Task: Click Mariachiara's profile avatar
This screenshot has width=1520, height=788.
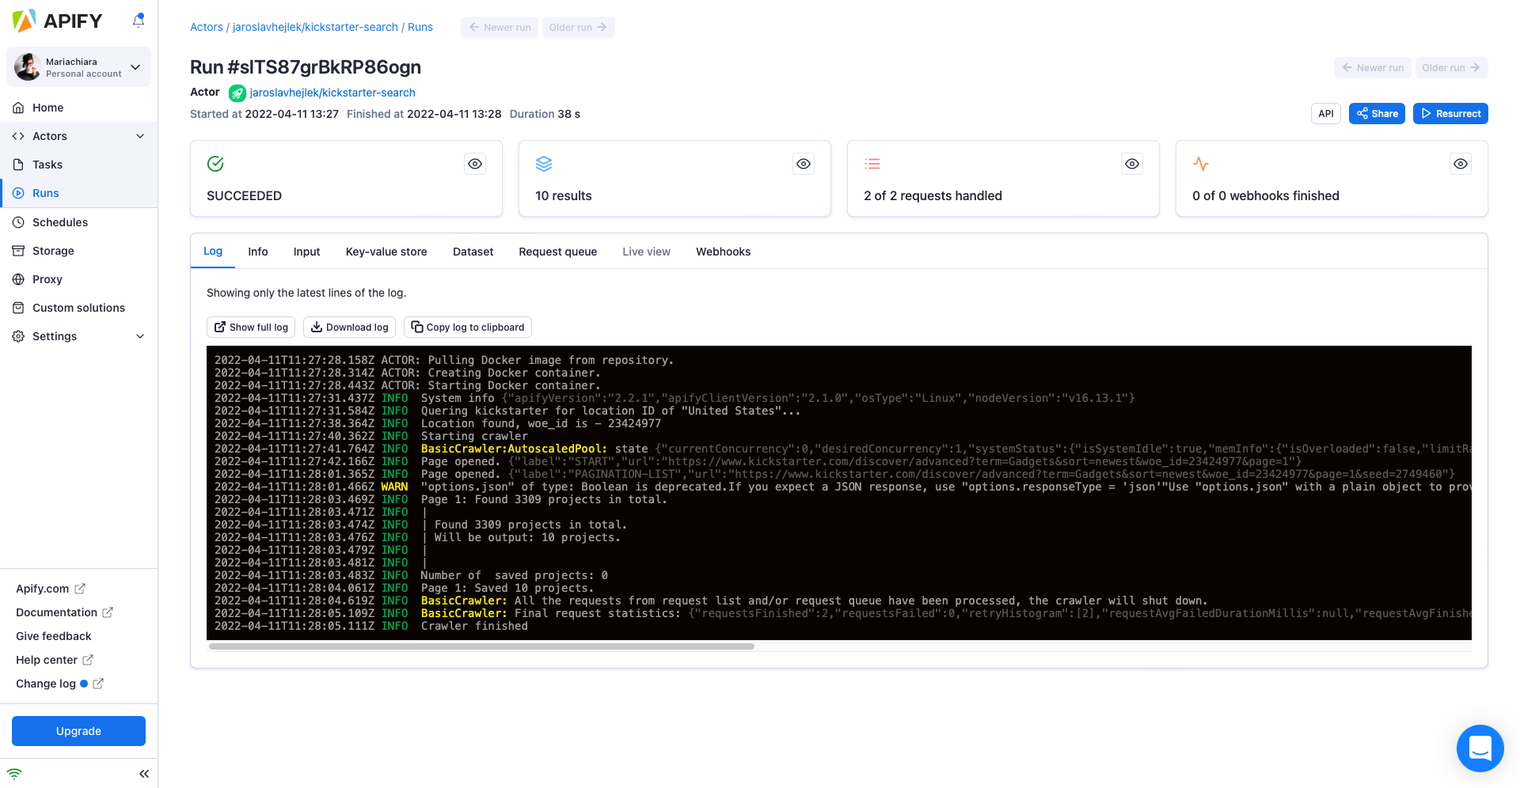Action: (28, 67)
